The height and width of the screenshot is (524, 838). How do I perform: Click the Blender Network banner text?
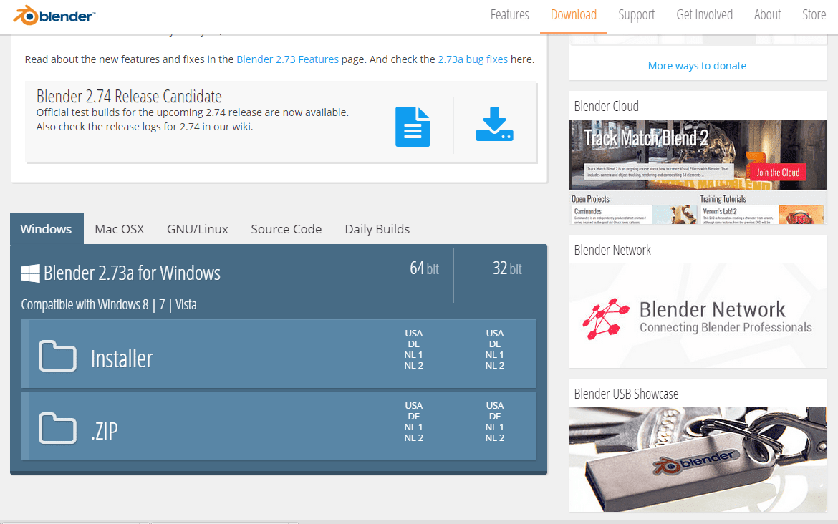726,316
